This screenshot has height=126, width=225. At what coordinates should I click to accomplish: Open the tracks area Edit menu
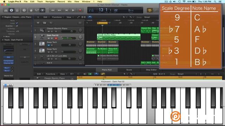click(x=46, y=17)
